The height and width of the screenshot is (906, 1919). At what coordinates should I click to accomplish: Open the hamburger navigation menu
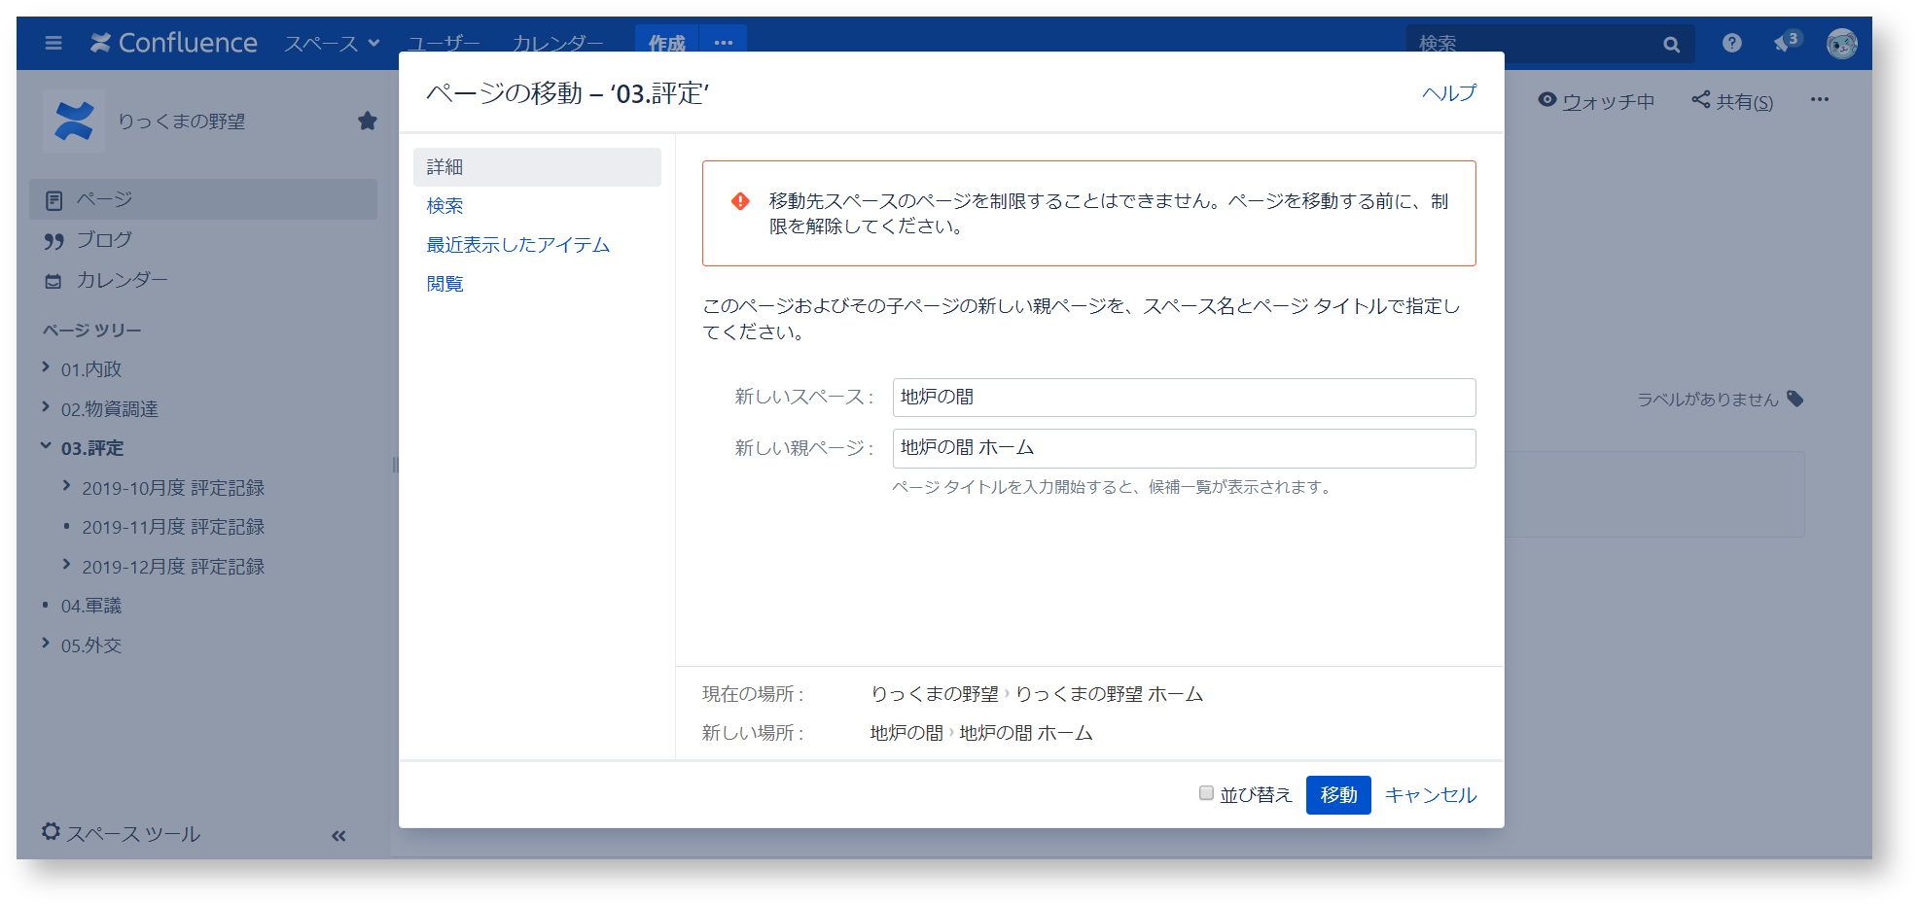click(52, 43)
